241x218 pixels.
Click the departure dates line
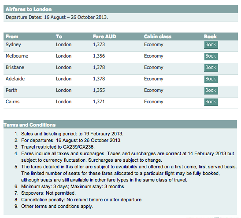tap(57, 17)
